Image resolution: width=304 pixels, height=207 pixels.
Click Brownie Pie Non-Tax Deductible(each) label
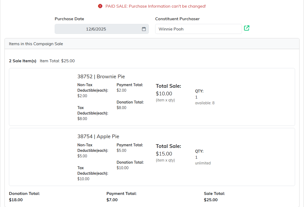point(93,87)
